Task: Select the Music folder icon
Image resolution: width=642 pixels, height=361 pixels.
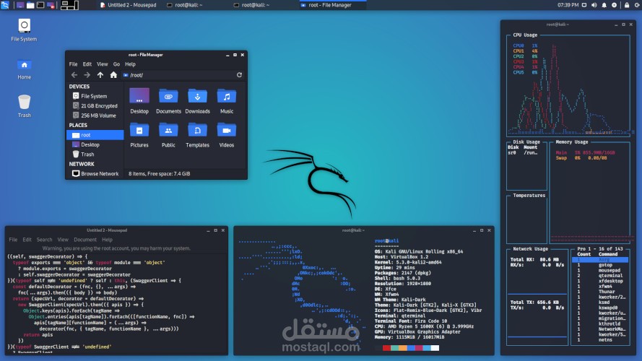Action: click(227, 100)
